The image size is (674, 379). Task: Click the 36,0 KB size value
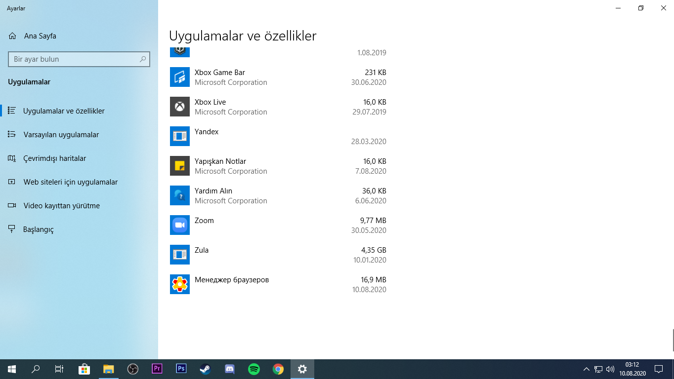pos(374,191)
